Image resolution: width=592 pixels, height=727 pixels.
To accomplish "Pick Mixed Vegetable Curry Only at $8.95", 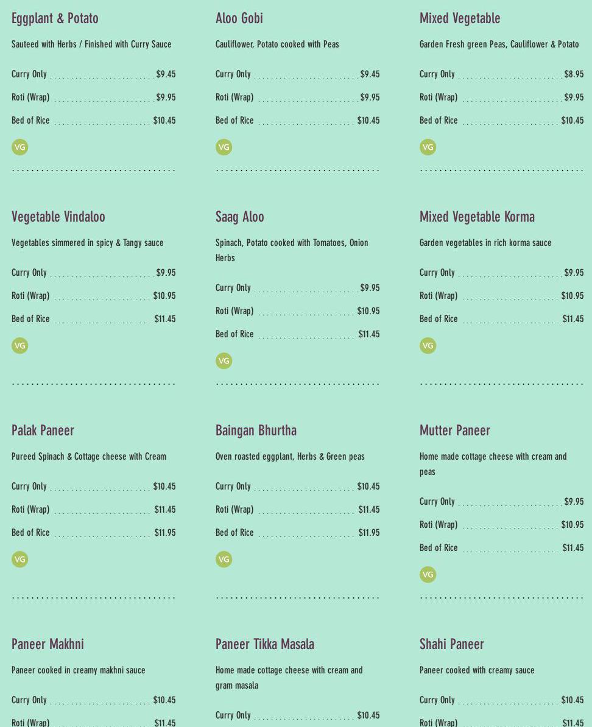I will coord(501,74).
